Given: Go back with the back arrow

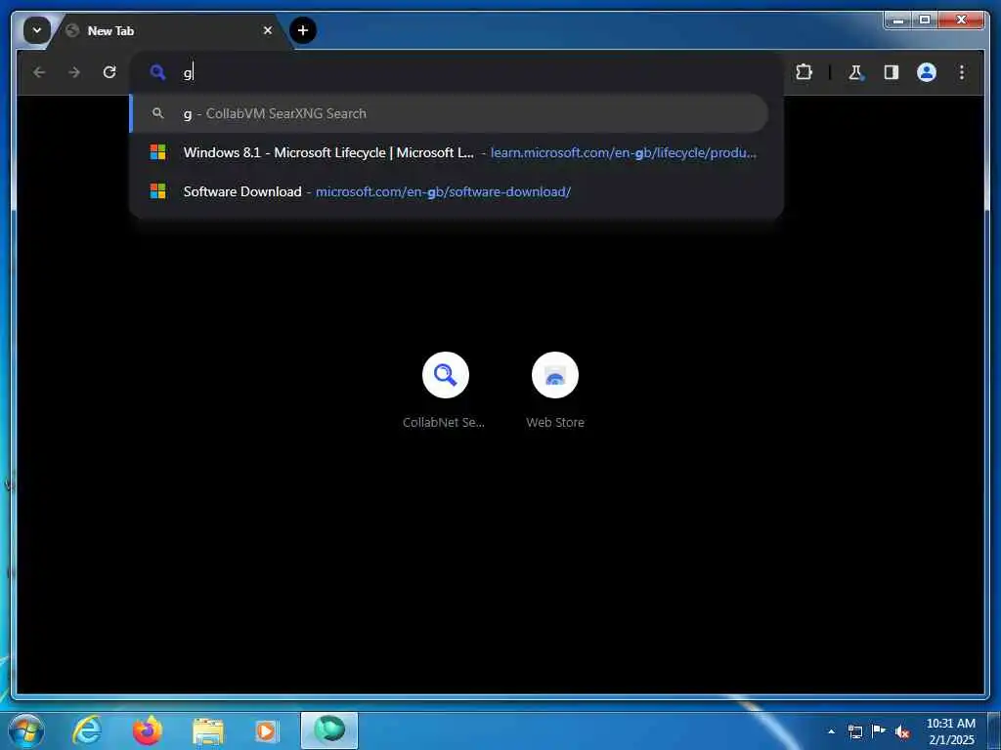Looking at the screenshot, I should tap(39, 72).
